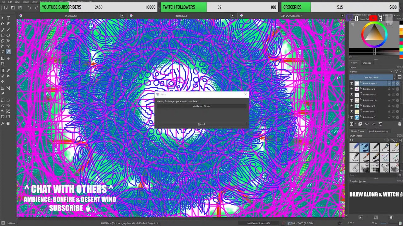Select the Crop tool
The image size is (403, 226).
[3, 64]
